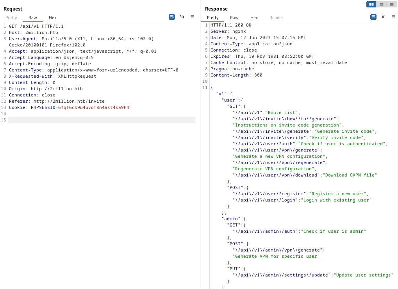
Task: Click the Response panel title
Action: pyautogui.click(x=216, y=9)
